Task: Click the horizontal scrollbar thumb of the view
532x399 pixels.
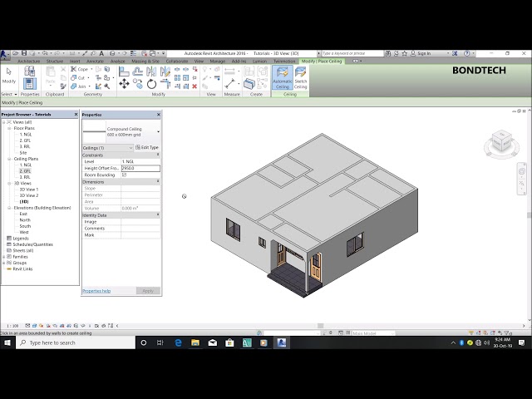Action: point(320,326)
